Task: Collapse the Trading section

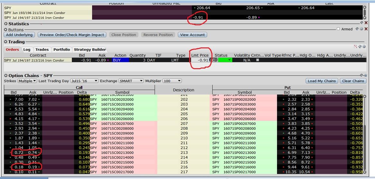Action: point(6,42)
